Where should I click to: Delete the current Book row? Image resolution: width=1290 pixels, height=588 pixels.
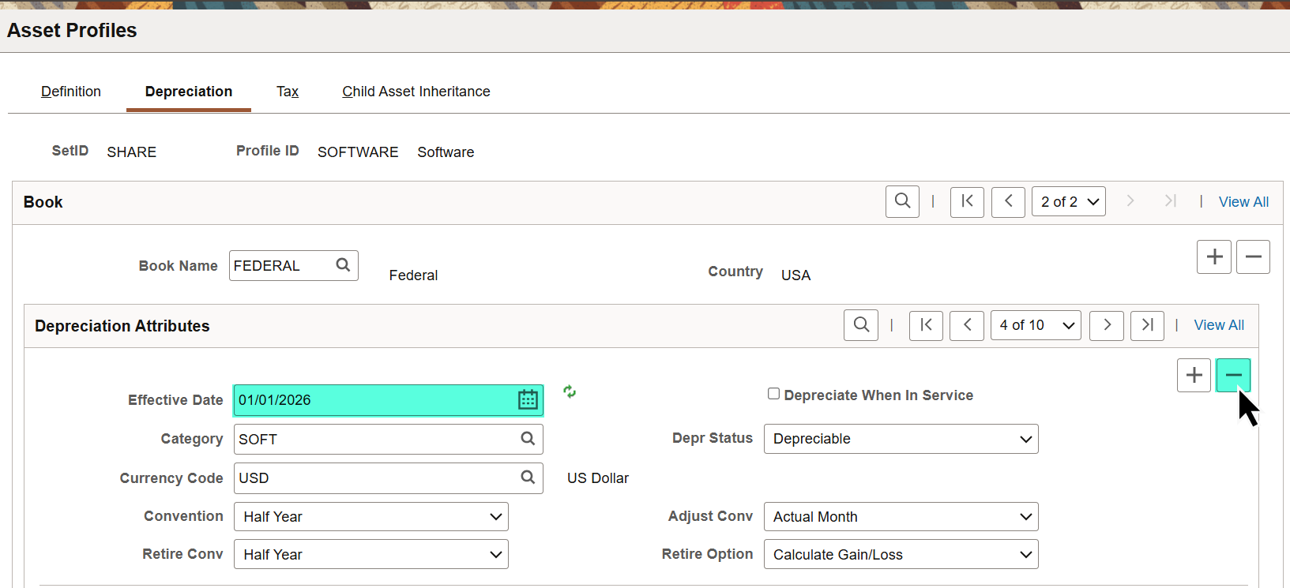[1253, 257]
